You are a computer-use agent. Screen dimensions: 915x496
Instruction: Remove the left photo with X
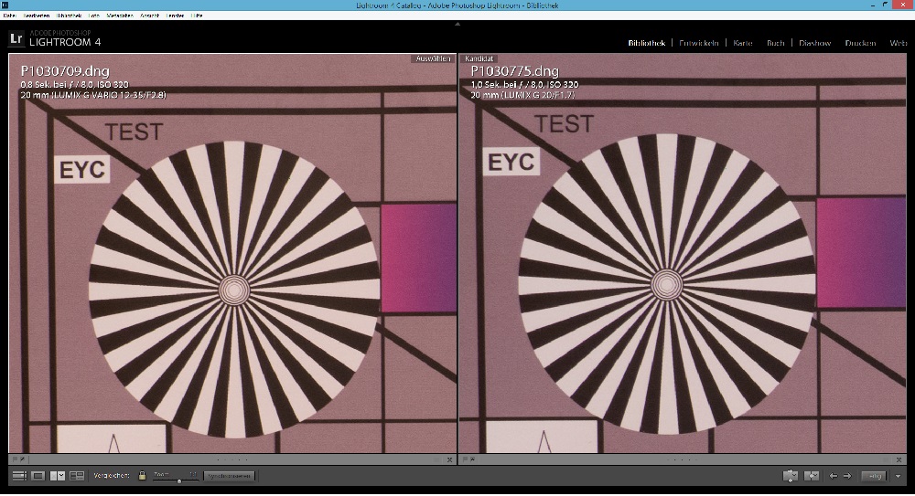tap(449, 459)
